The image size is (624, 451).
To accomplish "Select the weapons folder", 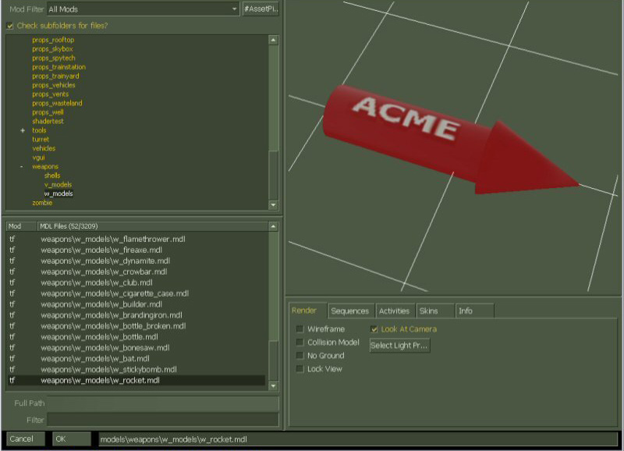I will 45,166.
